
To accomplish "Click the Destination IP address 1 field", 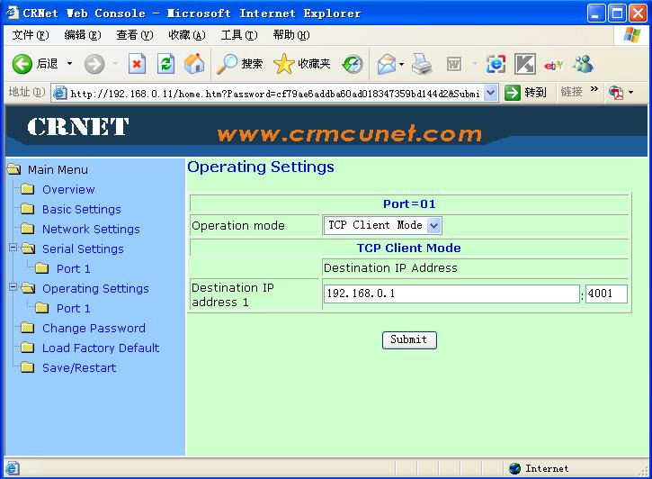I will point(451,294).
